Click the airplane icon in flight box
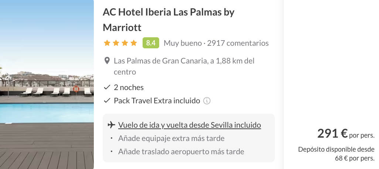This screenshot has height=169, width=379. (110, 125)
